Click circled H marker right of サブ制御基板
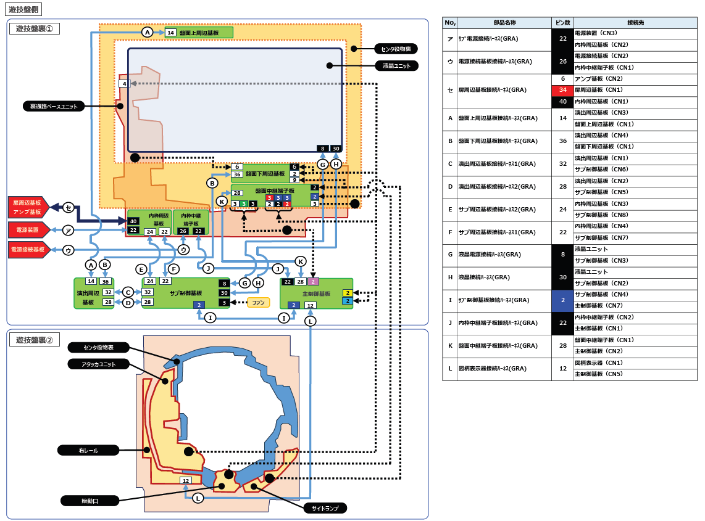Image resolution: width=705 pixels, height=521 pixels. (x=258, y=283)
